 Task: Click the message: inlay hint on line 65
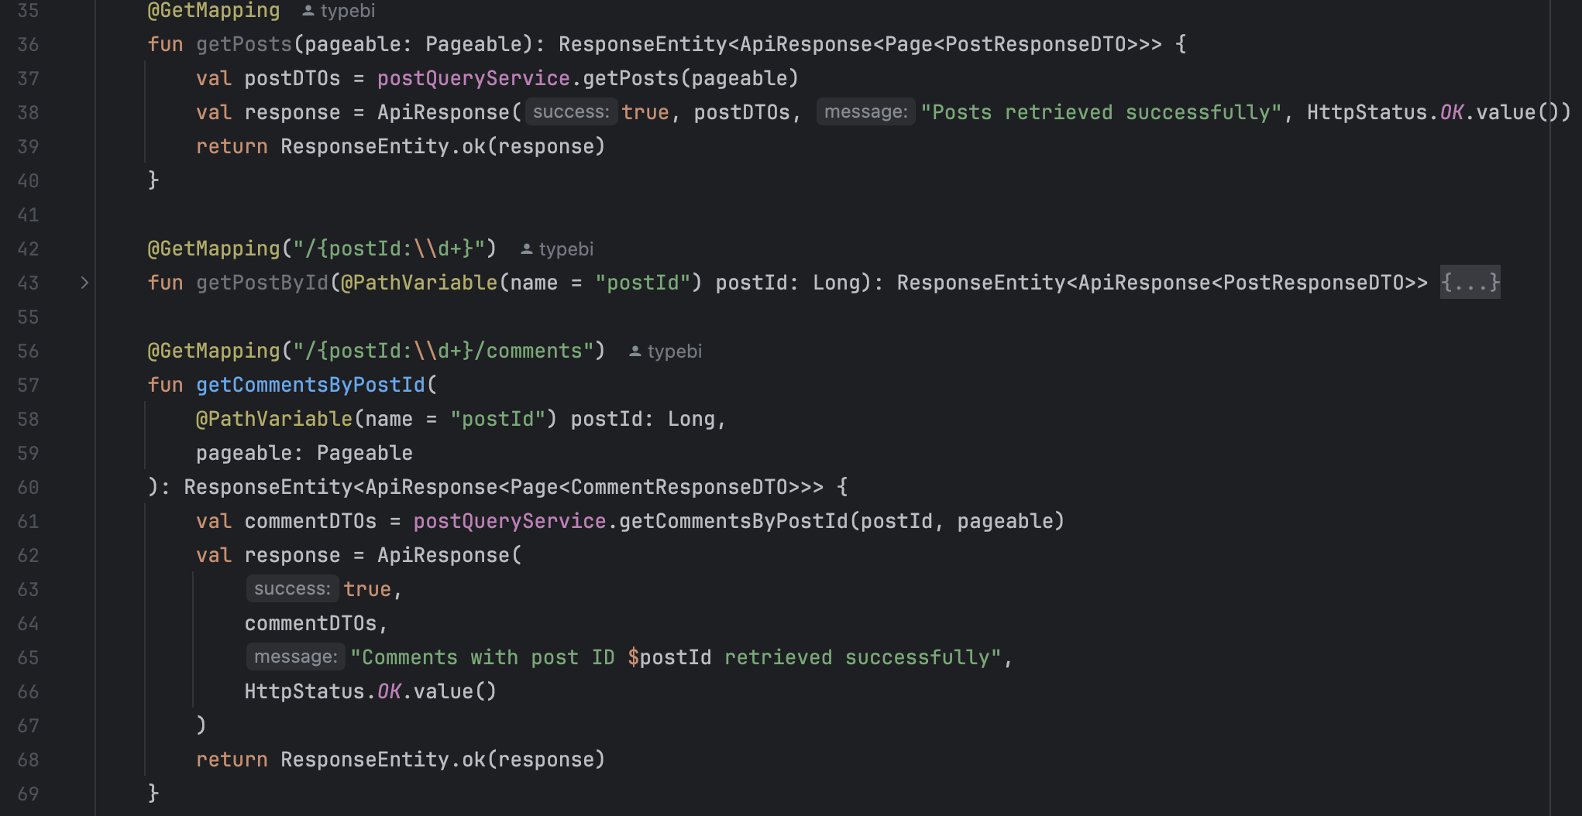[x=295, y=657]
